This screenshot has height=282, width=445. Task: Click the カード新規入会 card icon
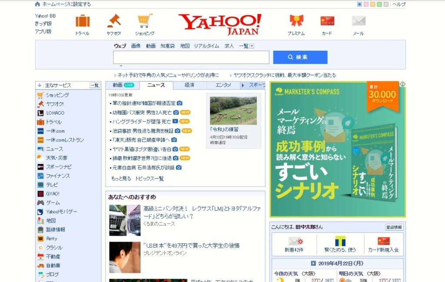(x=384, y=241)
